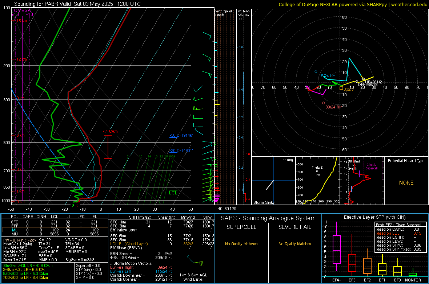
Task: Click the SigSvr = 0 m3/s3 value
Action: point(80,260)
